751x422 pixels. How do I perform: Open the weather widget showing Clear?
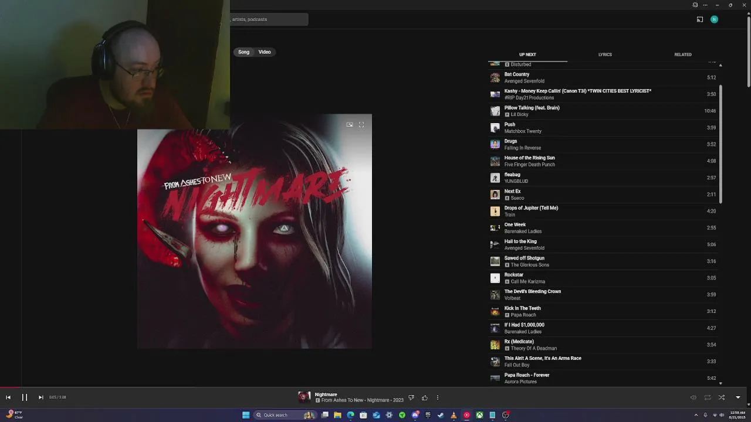[x=13, y=415]
